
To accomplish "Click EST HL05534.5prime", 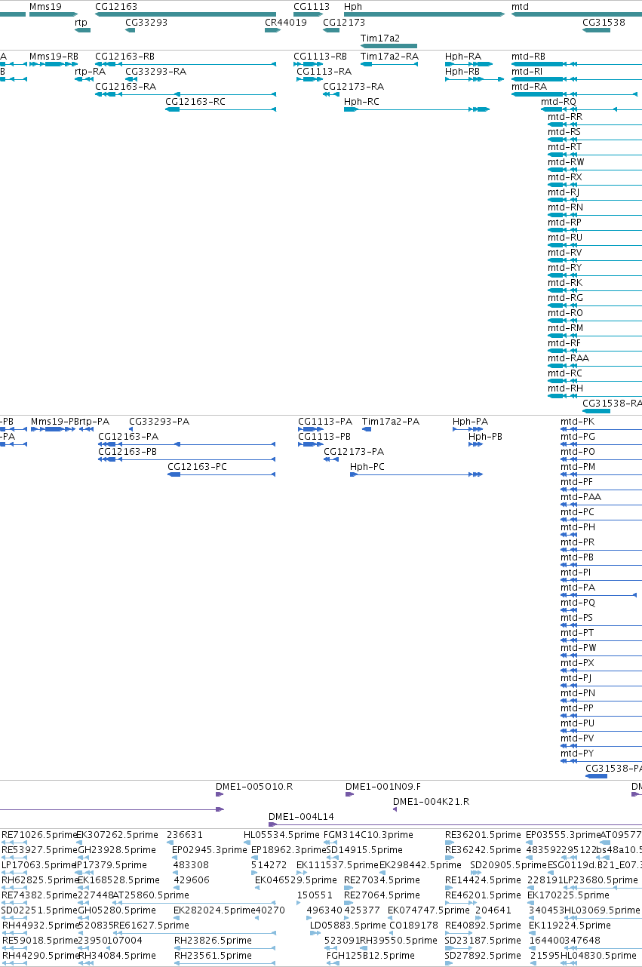I will coord(282,835).
